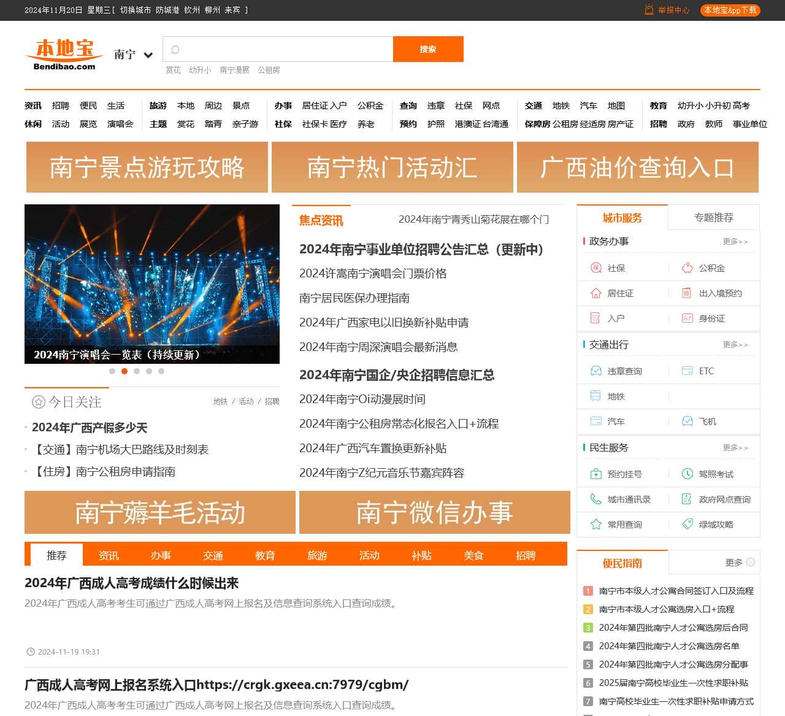Switch to the 专题推荐 tab

(715, 217)
